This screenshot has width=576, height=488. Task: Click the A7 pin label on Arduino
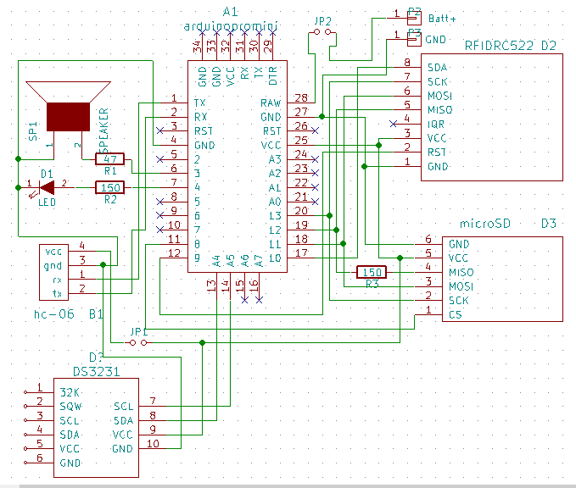point(259,261)
